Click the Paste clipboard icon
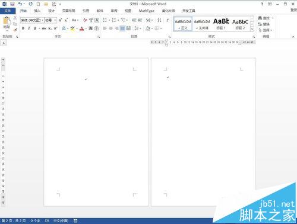Screen dimensions: 297x224 click(x=7, y=21)
